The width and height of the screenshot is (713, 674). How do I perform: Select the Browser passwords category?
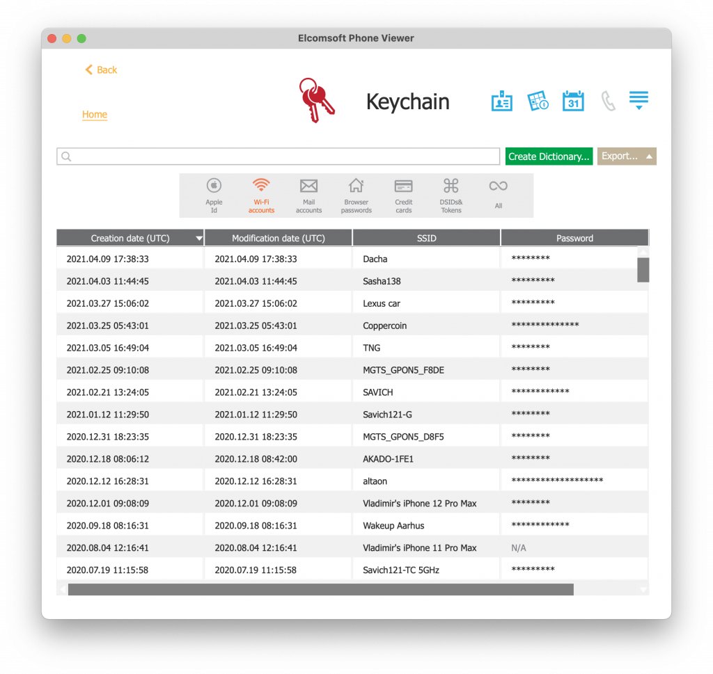click(356, 195)
